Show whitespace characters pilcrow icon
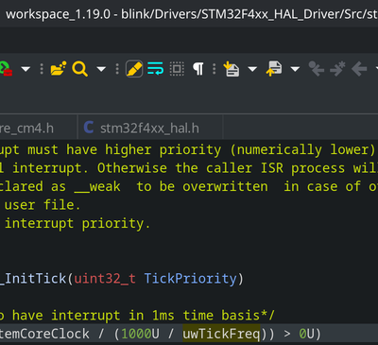 coord(198,69)
